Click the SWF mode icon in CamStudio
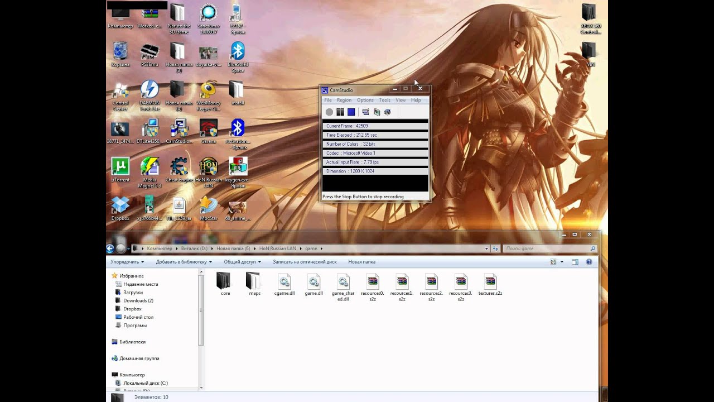The height and width of the screenshot is (402, 714). 388,112
